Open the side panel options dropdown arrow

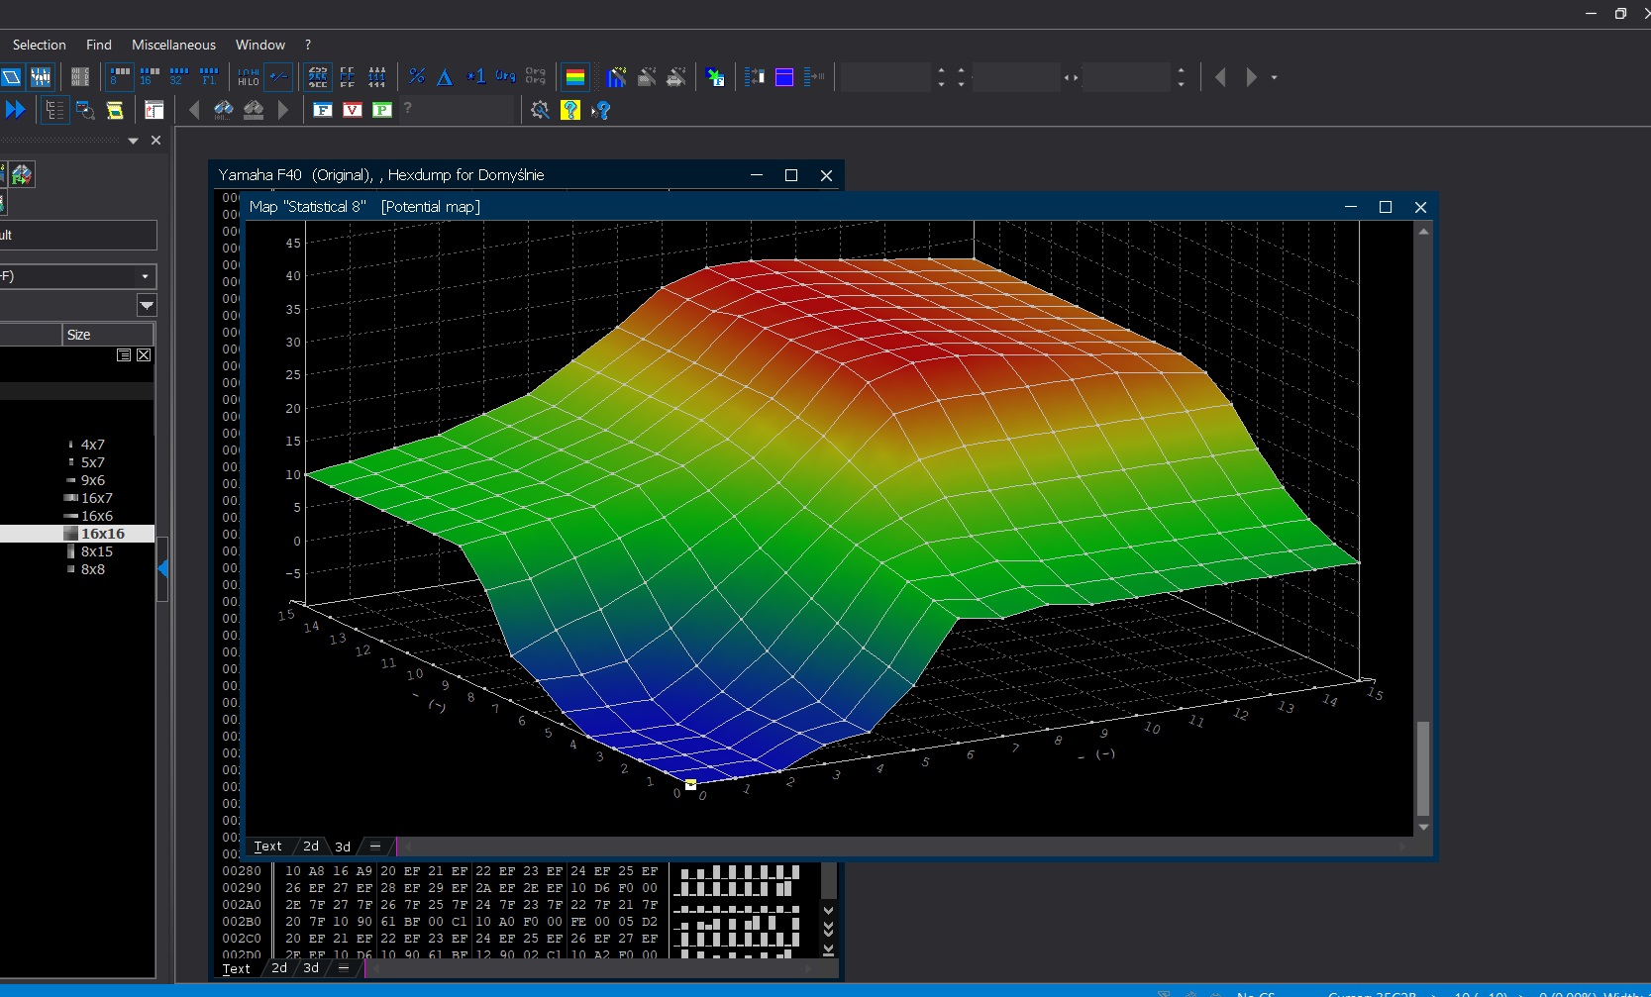coord(133,141)
